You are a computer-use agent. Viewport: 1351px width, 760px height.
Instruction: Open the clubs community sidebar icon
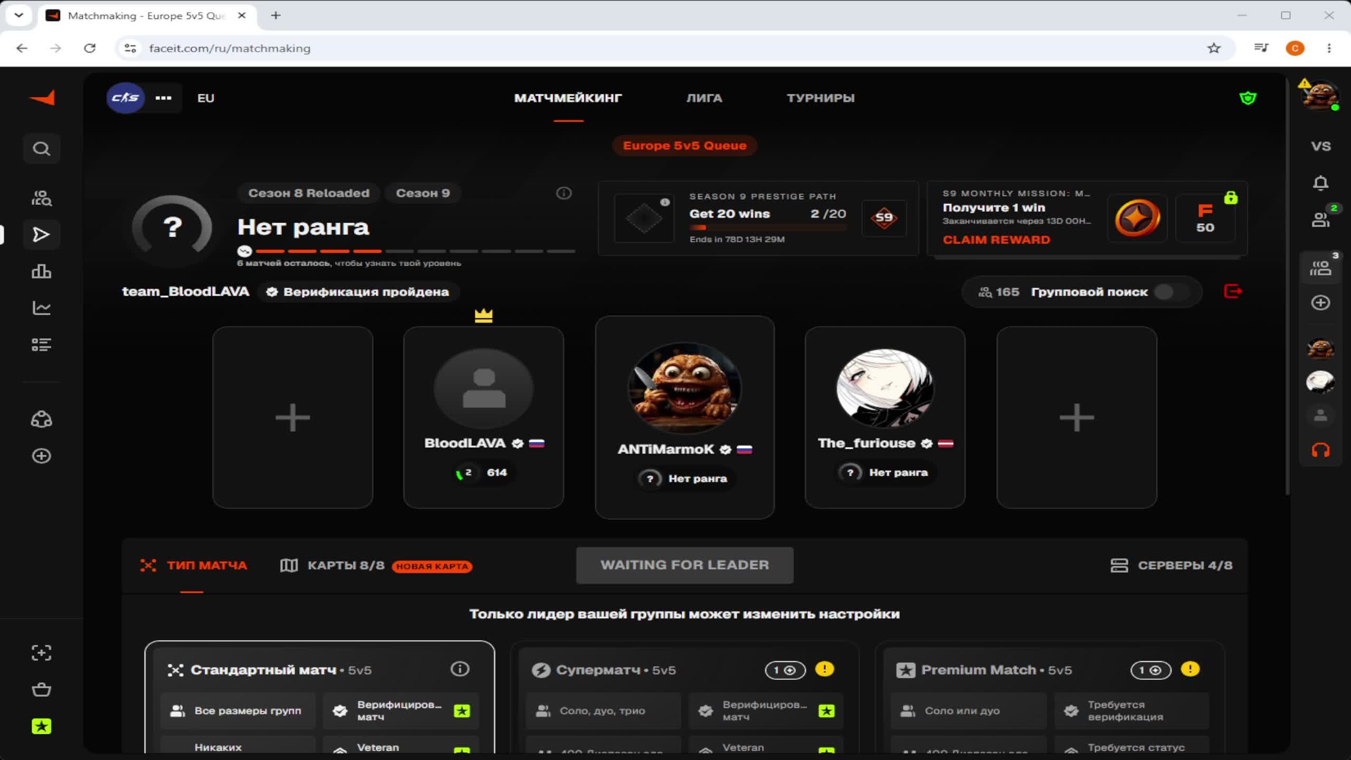pos(41,420)
